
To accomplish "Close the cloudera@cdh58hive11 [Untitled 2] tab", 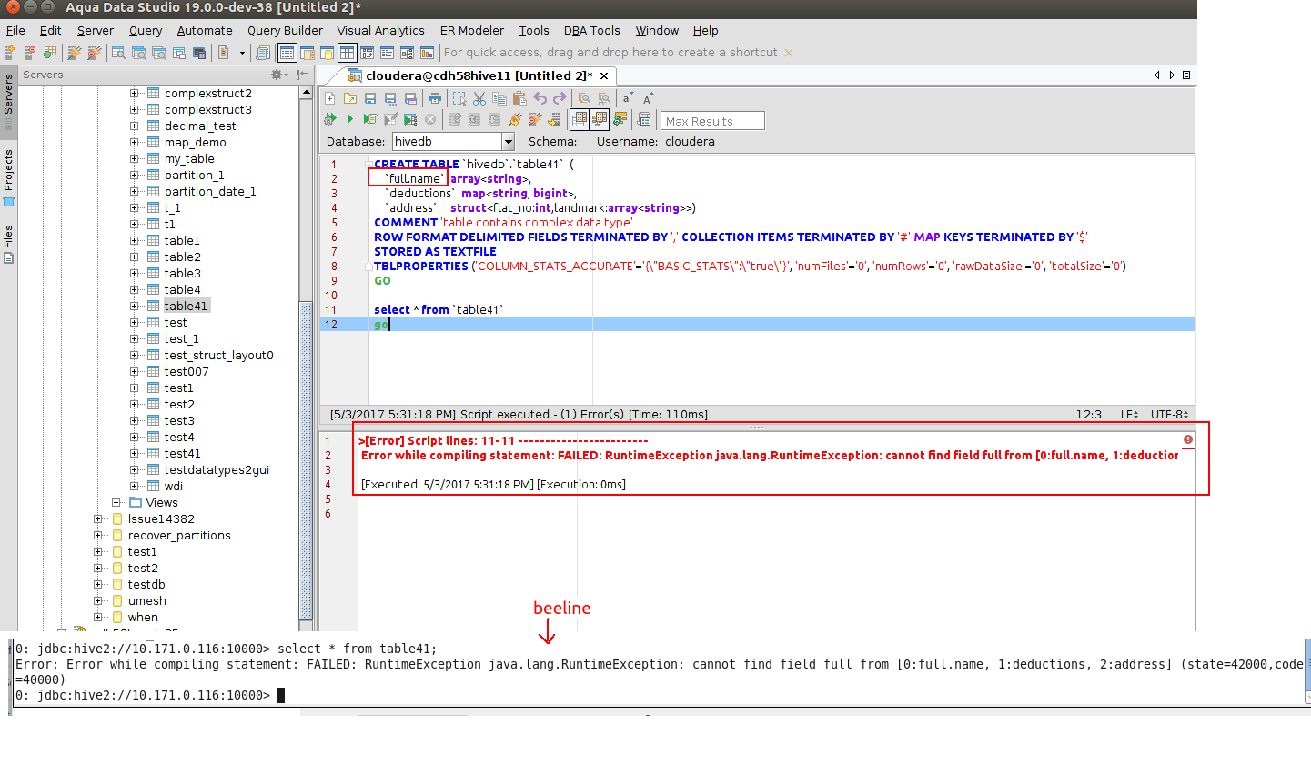I will pyautogui.click(x=604, y=75).
